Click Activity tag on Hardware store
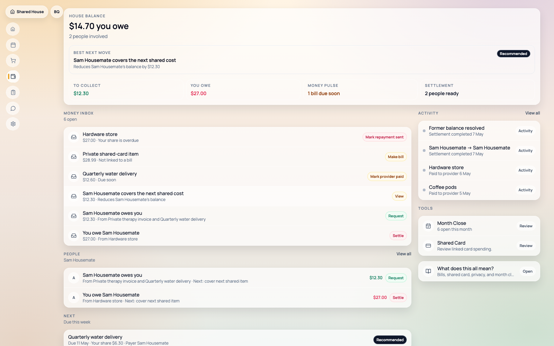554x346 pixels. coord(525,170)
